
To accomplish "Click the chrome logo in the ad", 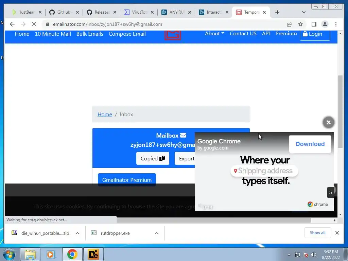I will [x=318, y=204].
